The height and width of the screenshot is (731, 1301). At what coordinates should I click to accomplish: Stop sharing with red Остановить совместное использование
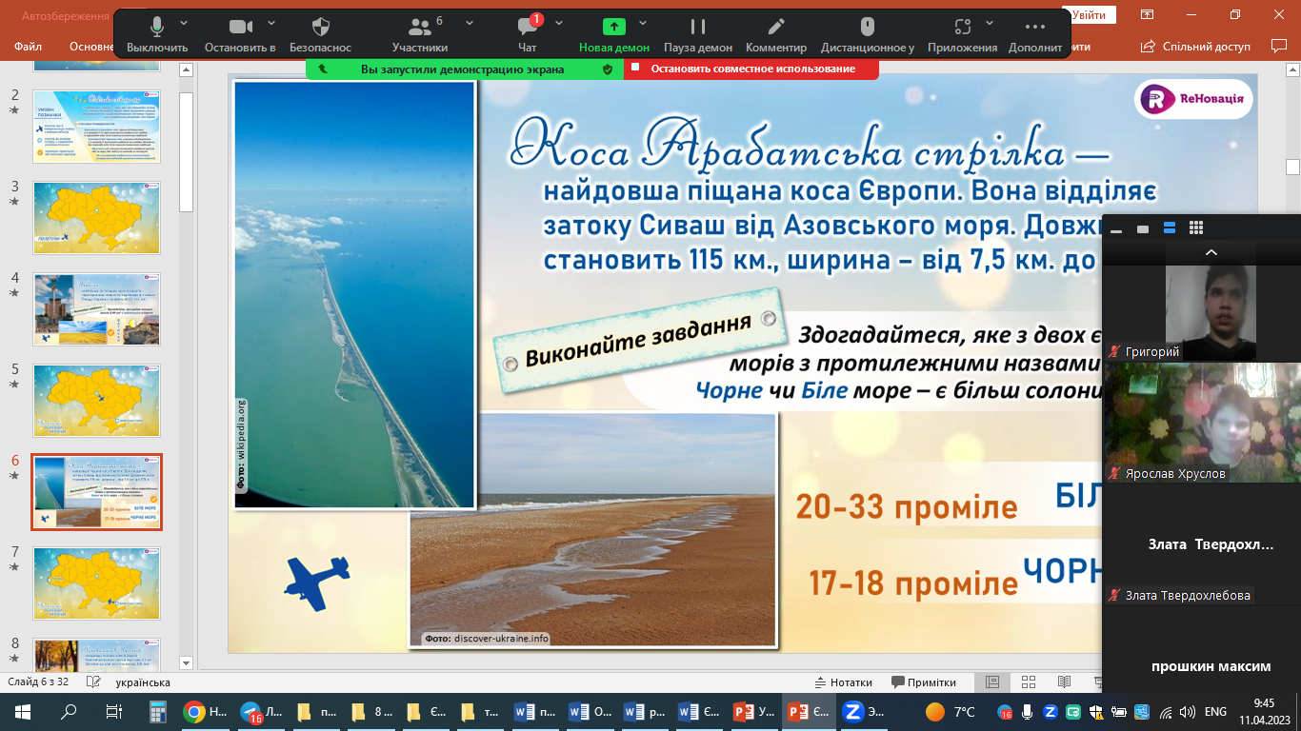coord(751,69)
